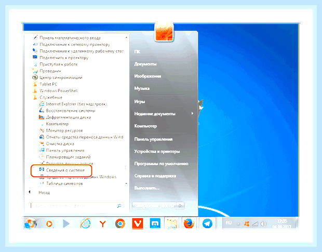The image size is (322, 252).
Task: Click the user account picture
Action: coord(164,32)
